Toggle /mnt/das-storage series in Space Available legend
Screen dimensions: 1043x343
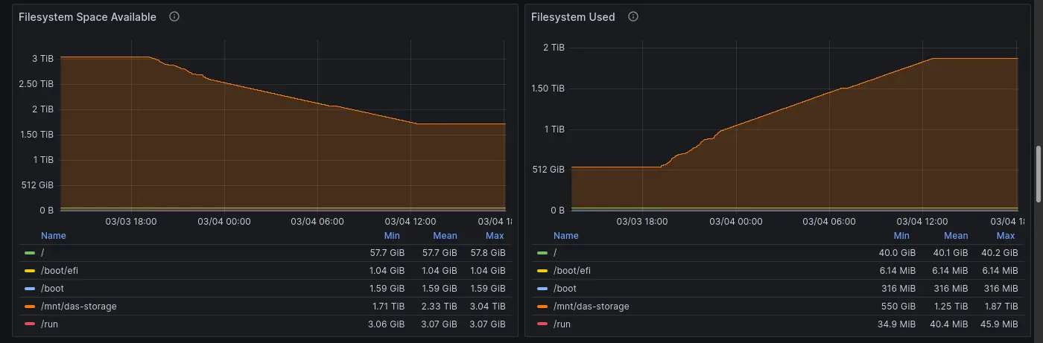(x=79, y=307)
